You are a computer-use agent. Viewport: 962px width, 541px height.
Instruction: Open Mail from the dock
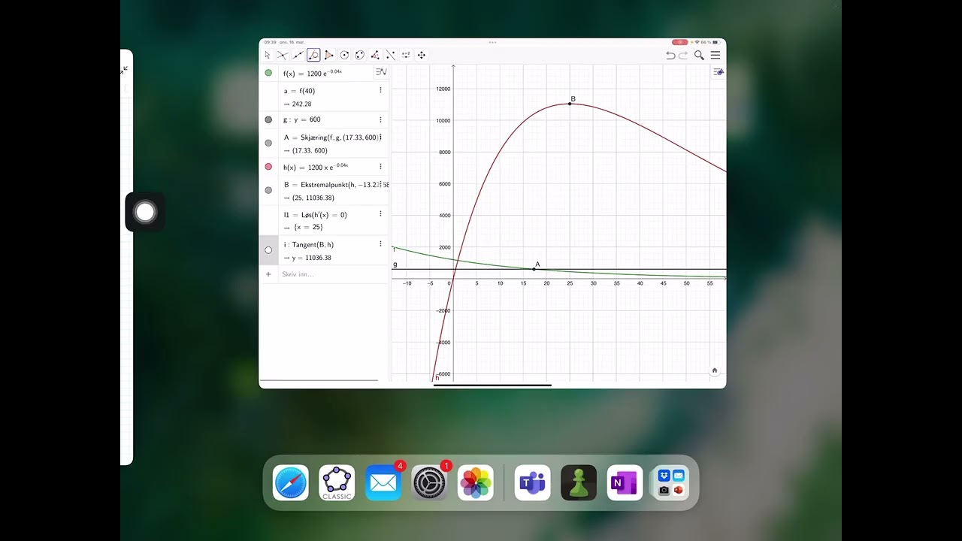click(383, 482)
